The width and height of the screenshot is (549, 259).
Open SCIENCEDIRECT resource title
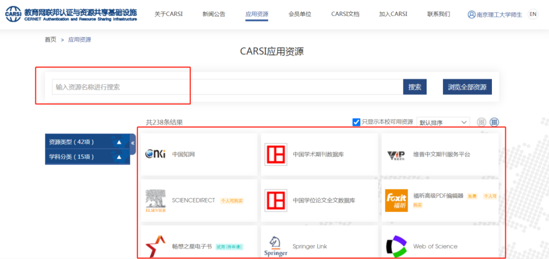click(194, 200)
